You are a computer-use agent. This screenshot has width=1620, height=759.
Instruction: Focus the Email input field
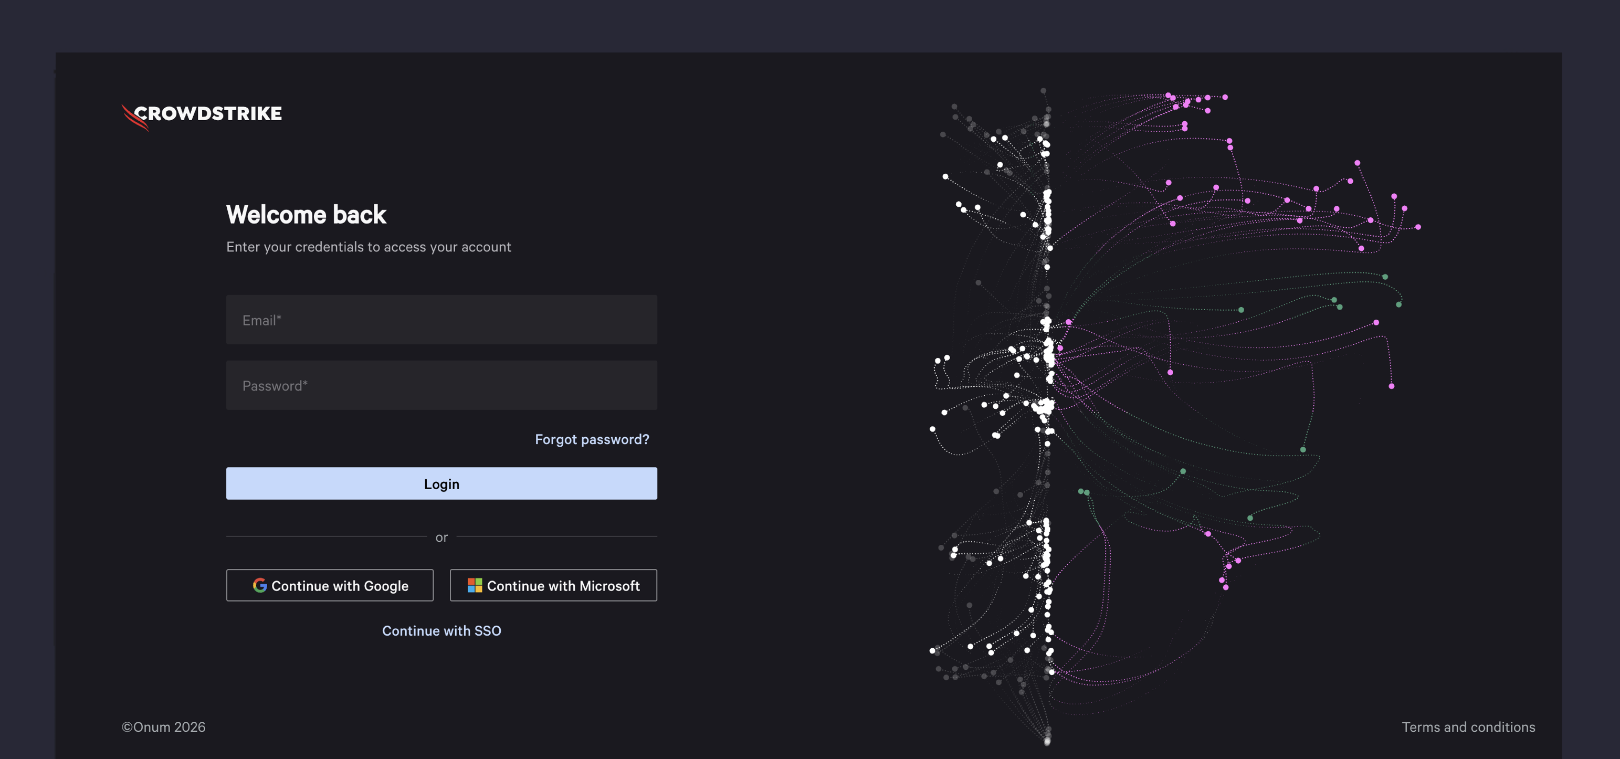click(x=441, y=320)
